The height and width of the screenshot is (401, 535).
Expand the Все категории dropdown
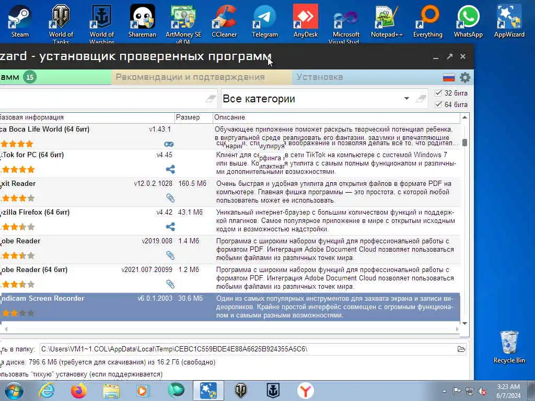point(406,98)
